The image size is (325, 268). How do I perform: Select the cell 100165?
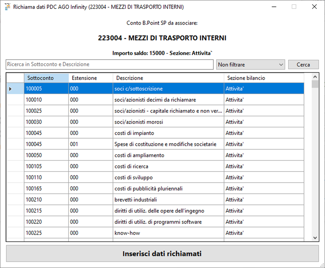pyautogui.click(x=46, y=189)
